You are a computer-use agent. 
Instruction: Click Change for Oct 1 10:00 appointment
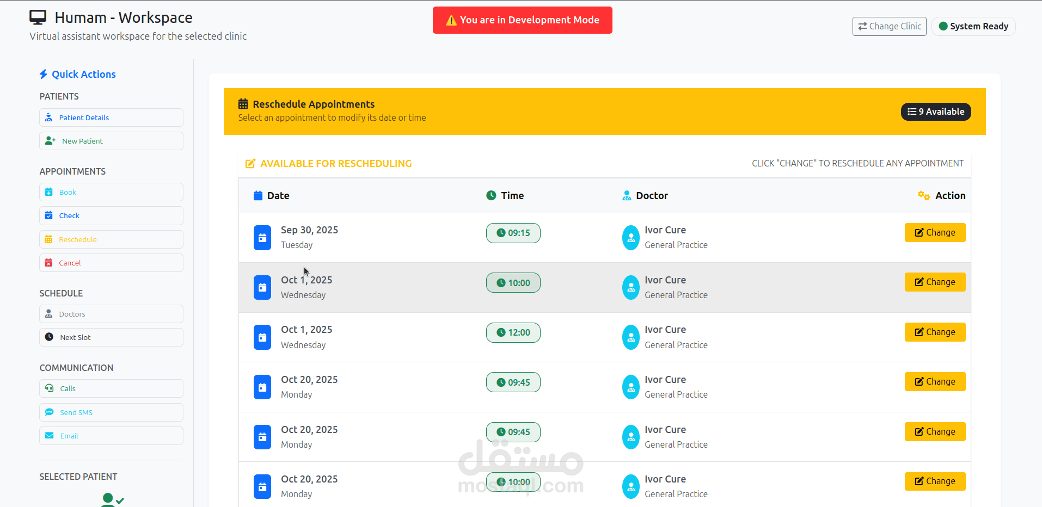pos(935,282)
